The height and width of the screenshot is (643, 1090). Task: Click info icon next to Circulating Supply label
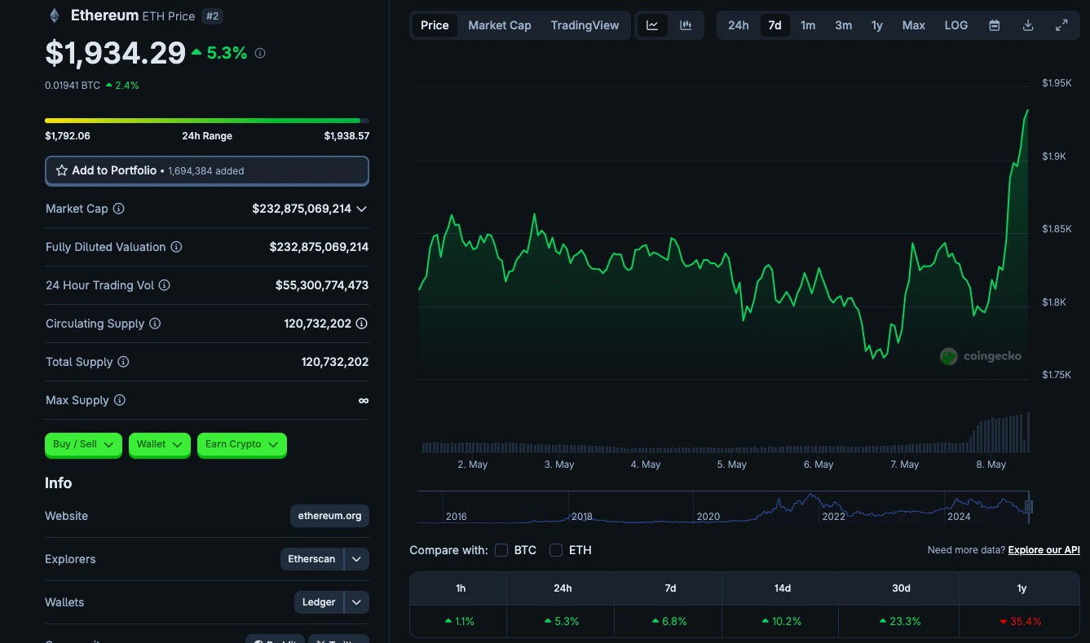coord(155,324)
